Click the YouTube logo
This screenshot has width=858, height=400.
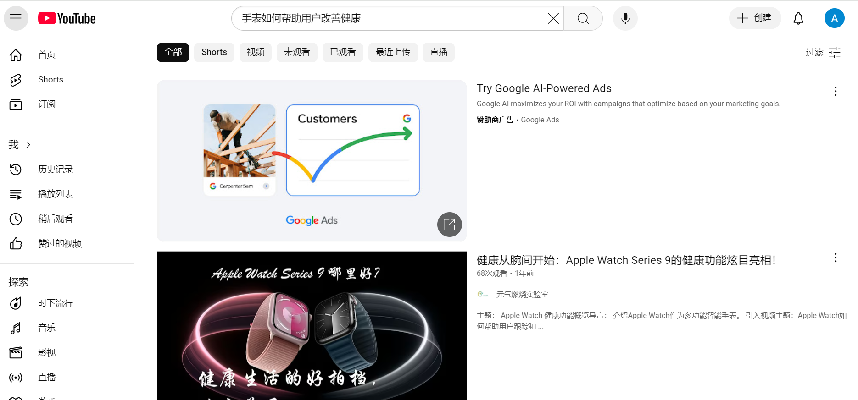[67, 18]
